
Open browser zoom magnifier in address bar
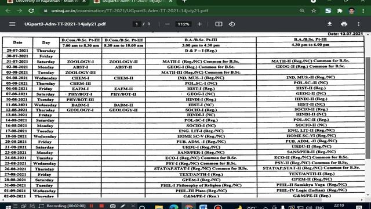tap(302, 11)
